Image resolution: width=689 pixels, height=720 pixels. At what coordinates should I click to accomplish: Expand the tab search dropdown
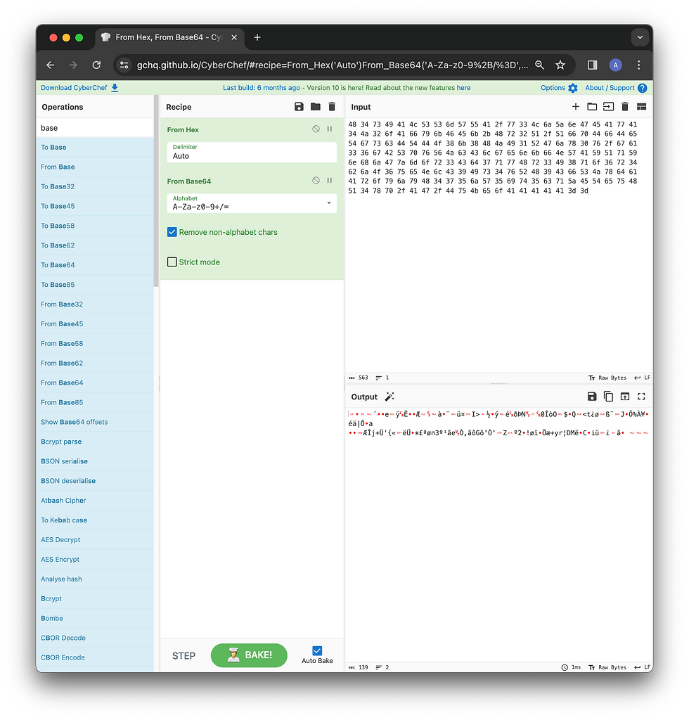pyautogui.click(x=640, y=37)
